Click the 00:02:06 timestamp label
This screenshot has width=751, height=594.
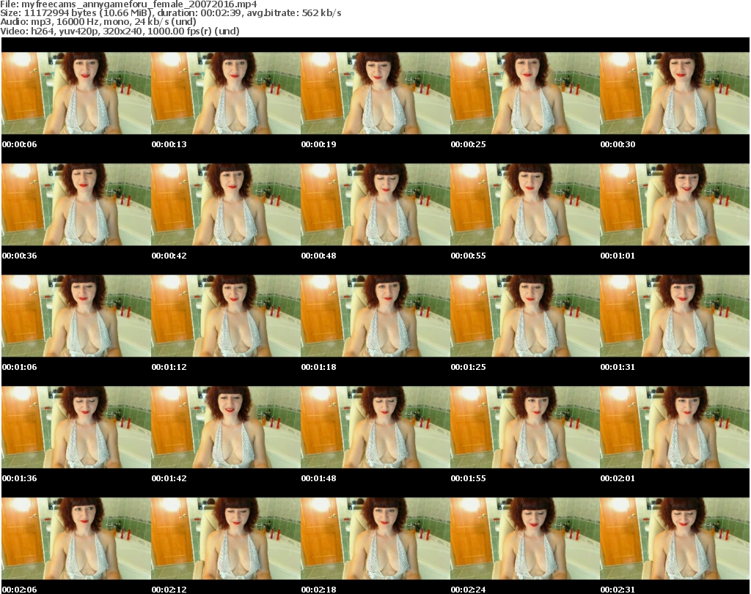click(19, 590)
